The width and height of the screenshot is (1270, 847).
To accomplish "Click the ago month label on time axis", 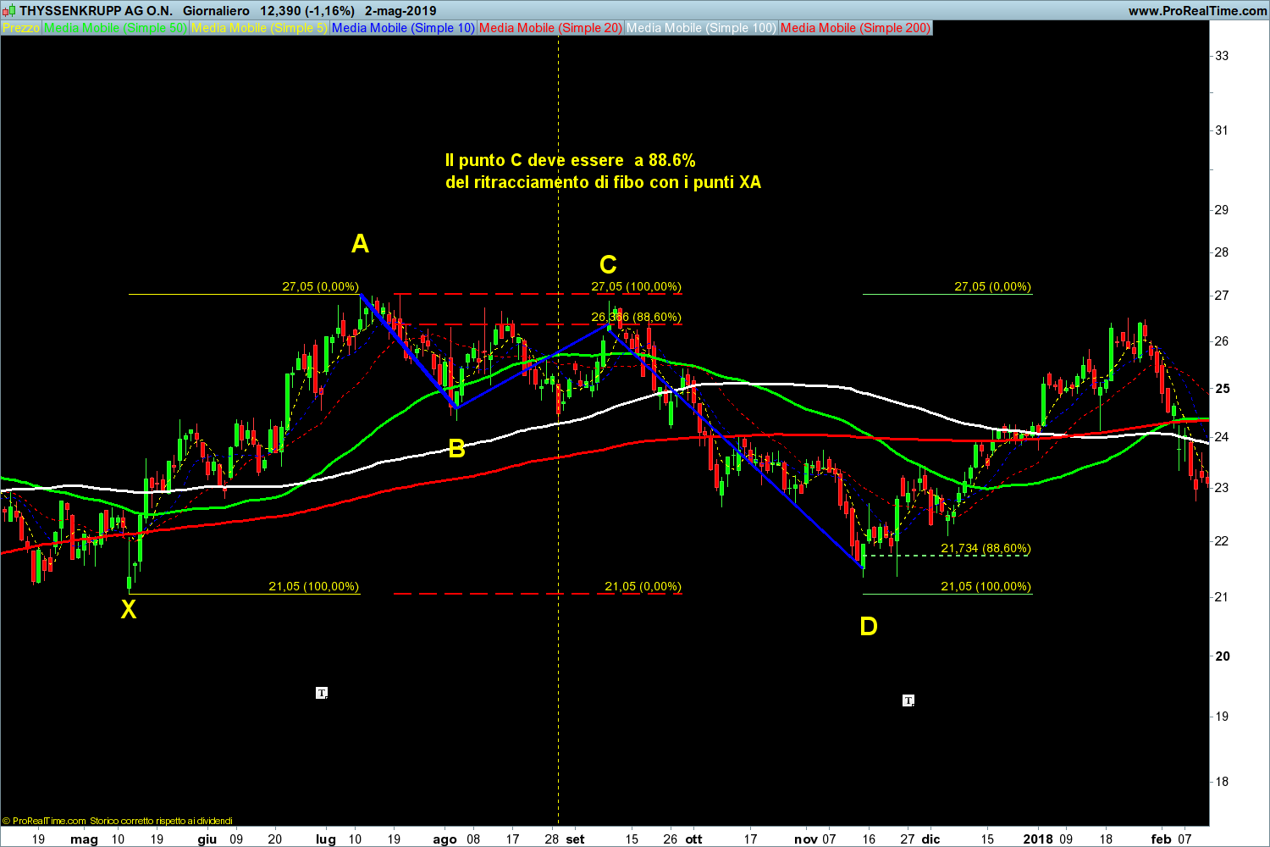I will tap(444, 839).
